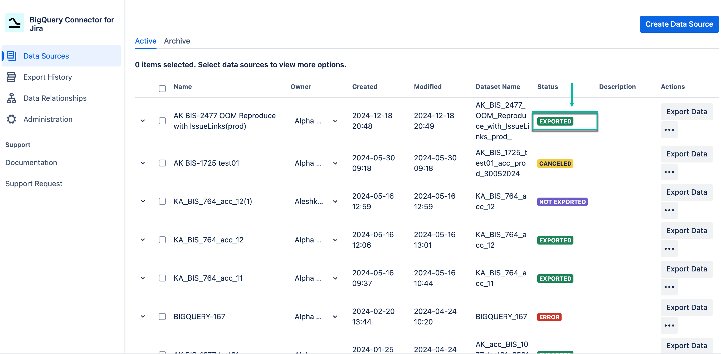Open Export History from the sidebar icon

coord(11,77)
